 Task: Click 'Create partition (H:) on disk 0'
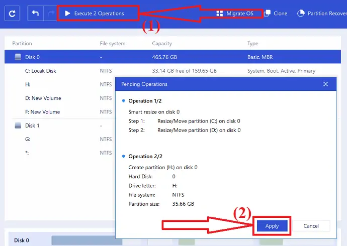coord(163,167)
